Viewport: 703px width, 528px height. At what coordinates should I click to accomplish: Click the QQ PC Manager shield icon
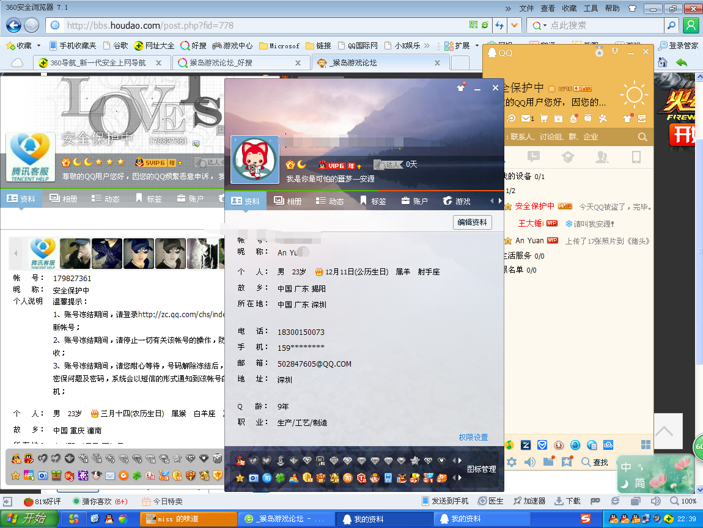click(542, 445)
